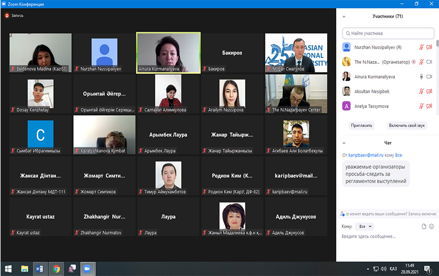Open Google Chrome from the taskbar
This screenshot has height=276, width=439.
point(56,269)
